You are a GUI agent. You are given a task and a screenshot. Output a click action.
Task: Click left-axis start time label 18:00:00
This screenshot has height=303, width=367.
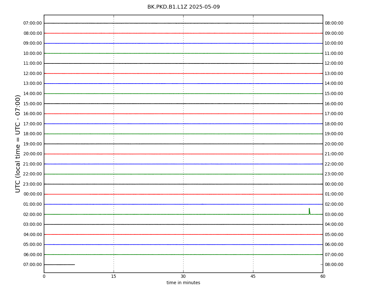pyautogui.click(x=33, y=134)
